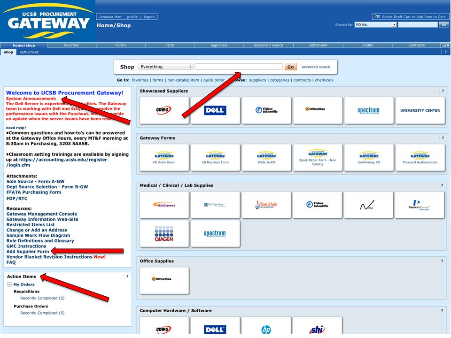Image resolution: width=451 pixels, height=338 pixels.
Task: Open the FAQ resource link
Action: pyautogui.click(x=11, y=262)
